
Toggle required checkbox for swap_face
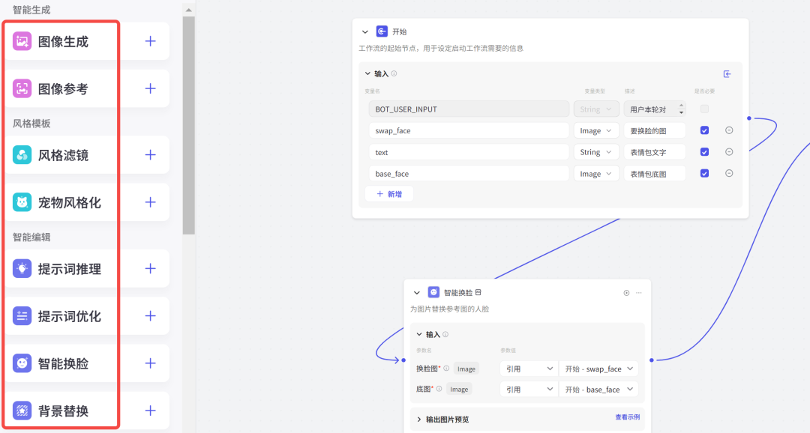coord(704,130)
